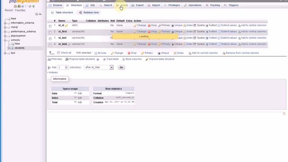Click Unique for the st_id column
The image size is (288, 162).
point(177,25)
